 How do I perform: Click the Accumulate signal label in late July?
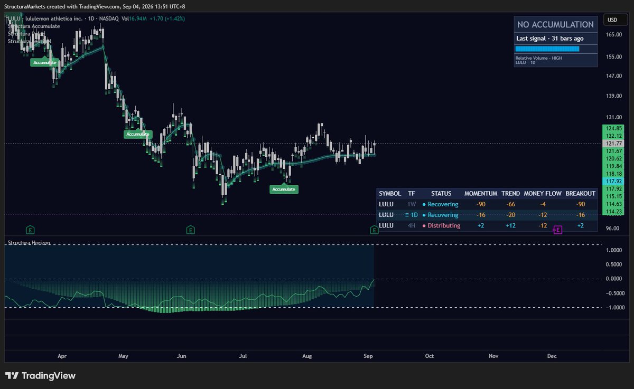coord(284,189)
